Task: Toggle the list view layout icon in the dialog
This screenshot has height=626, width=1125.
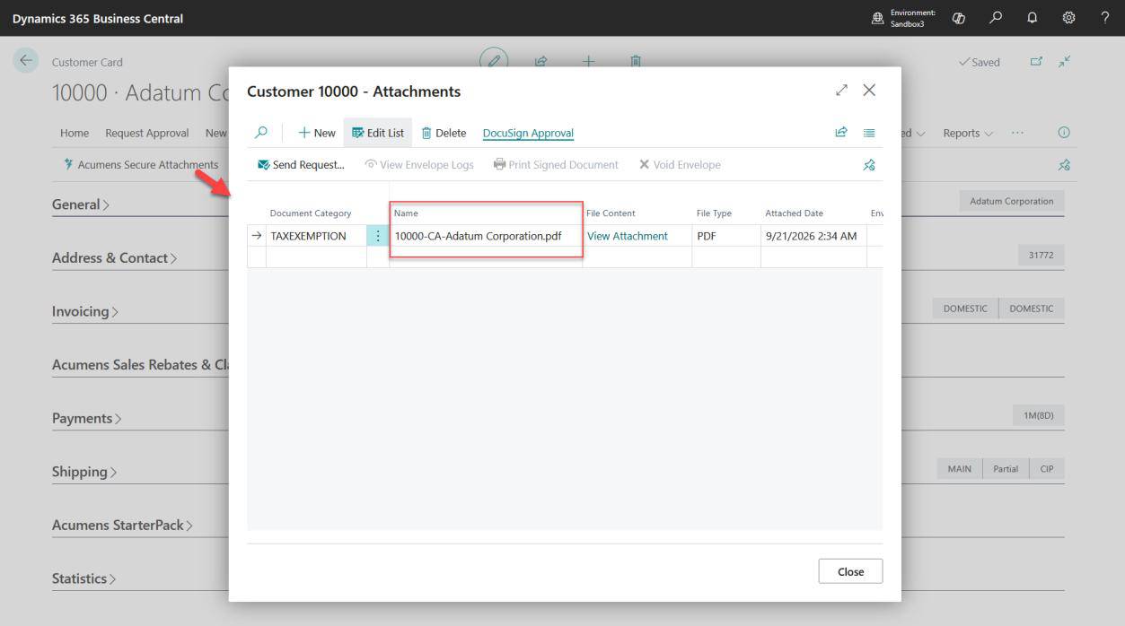Action: point(869,133)
